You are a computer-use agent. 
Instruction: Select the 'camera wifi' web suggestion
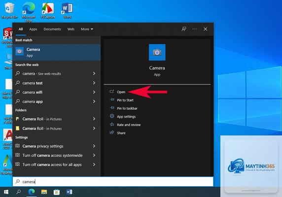click(x=57, y=92)
